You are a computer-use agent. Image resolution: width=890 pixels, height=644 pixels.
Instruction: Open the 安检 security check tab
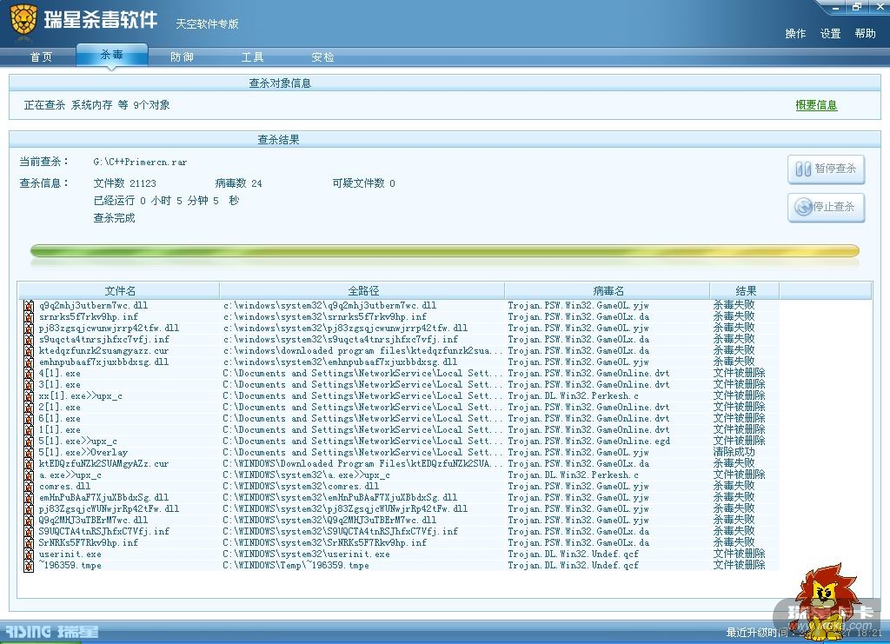click(x=322, y=57)
